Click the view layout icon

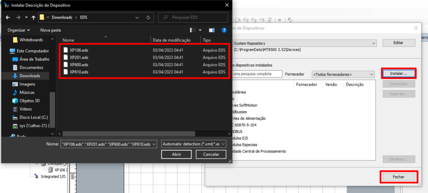point(193,30)
